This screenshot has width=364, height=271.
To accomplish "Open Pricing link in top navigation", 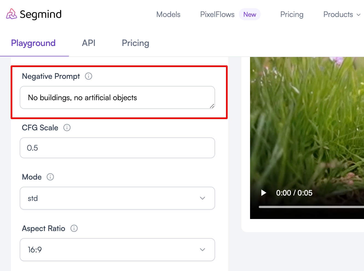I will point(292,15).
